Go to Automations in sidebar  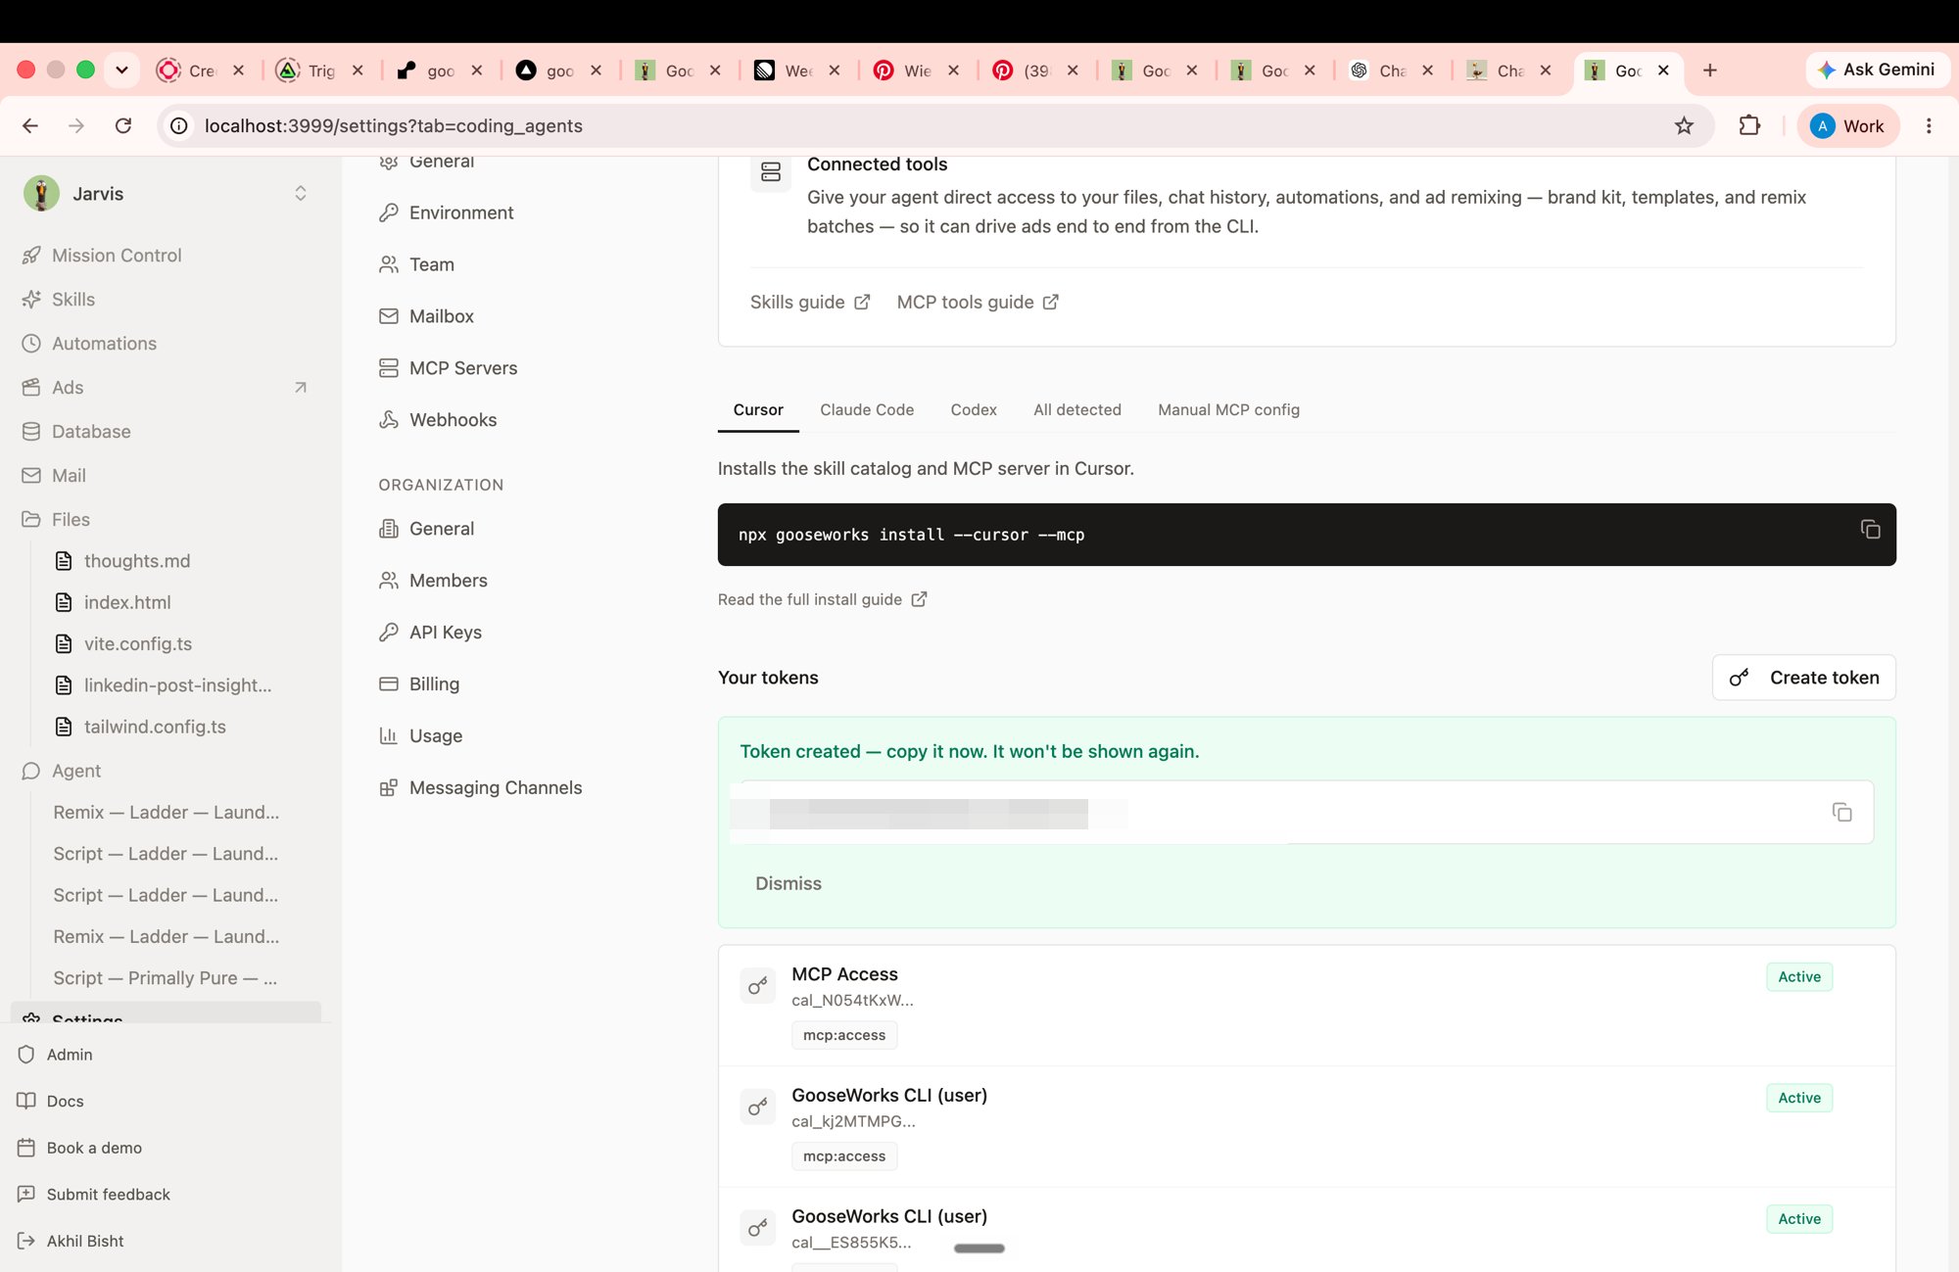click(x=104, y=343)
